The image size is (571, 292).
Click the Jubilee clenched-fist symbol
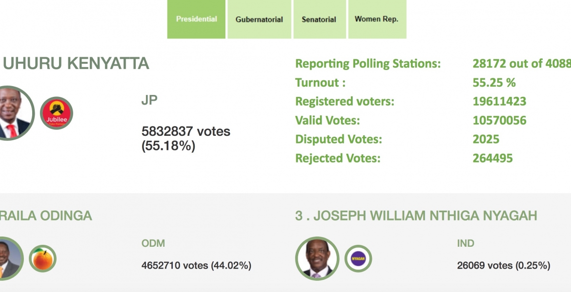pyautogui.click(x=56, y=108)
